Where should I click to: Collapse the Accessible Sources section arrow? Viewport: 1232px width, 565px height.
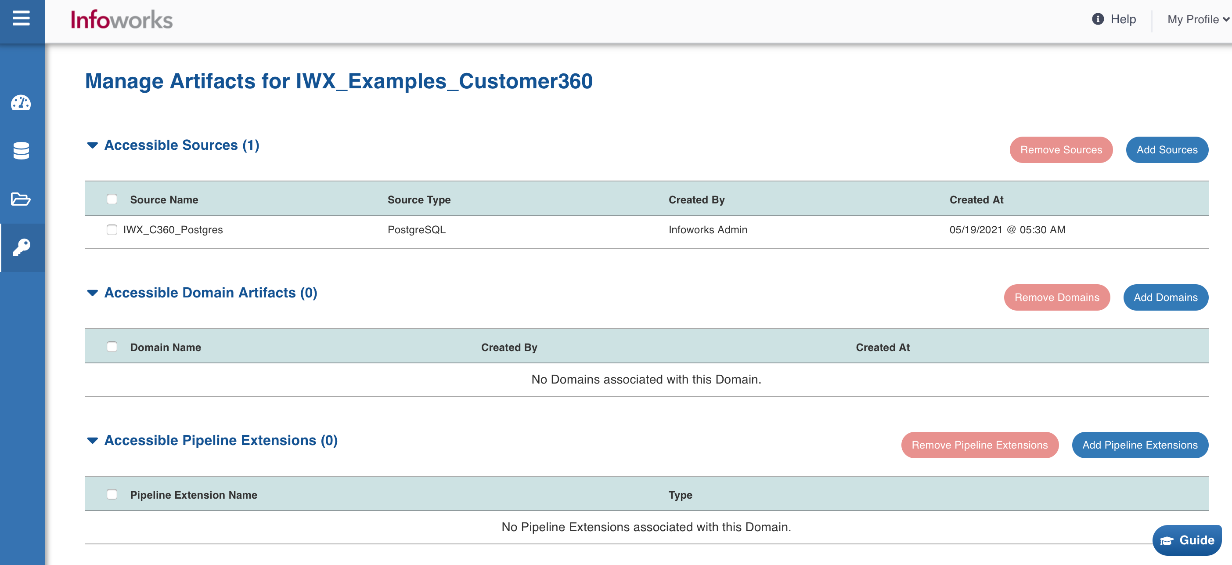tap(92, 145)
